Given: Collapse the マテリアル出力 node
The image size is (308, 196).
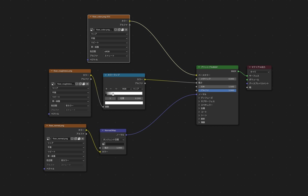Looking at the screenshot, I should (x=250, y=67).
